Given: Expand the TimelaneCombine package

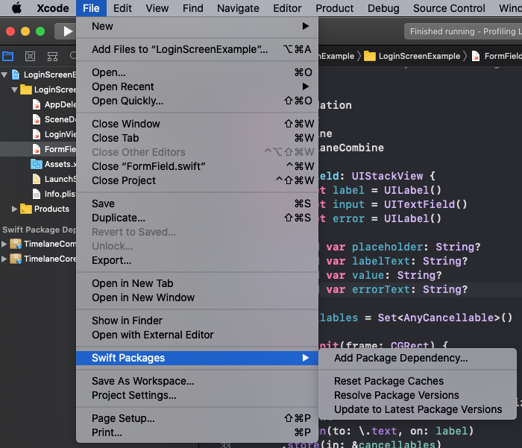Looking at the screenshot, I should (4, 244).
